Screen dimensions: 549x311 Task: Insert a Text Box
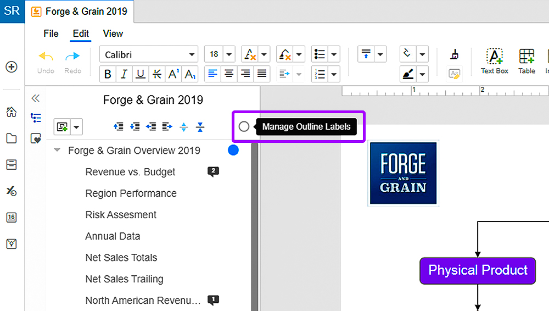495,61
